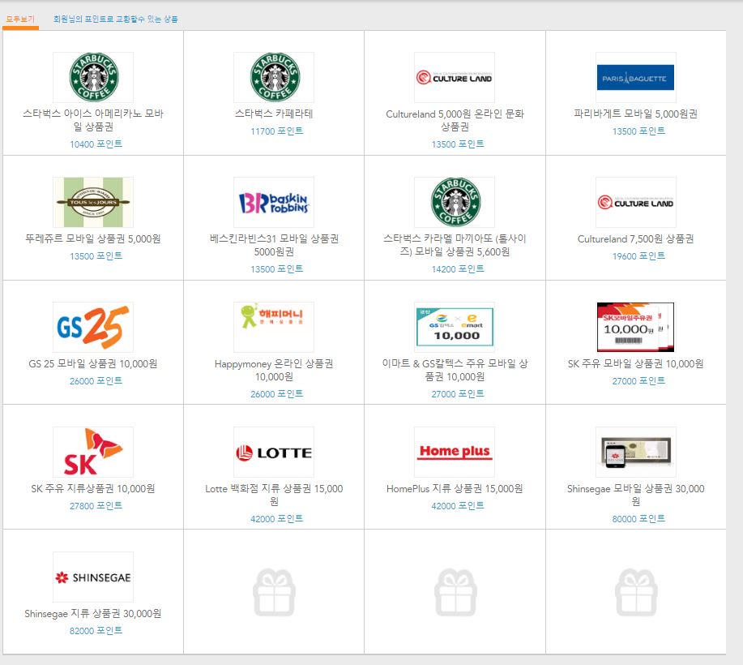Screen dimensions: 743x665
Task: Open Happymoney 온라인 상품권 10,000원 title
Action: click(x=274, y=370)
